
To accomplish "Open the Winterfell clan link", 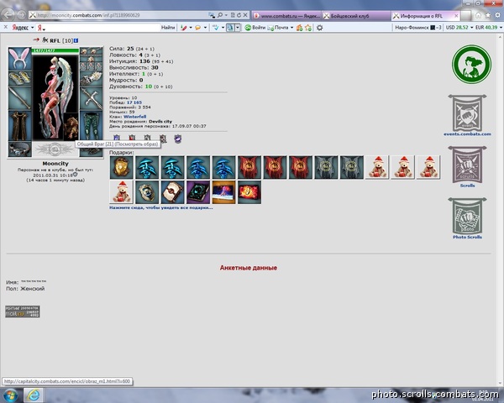I will 135,117.
